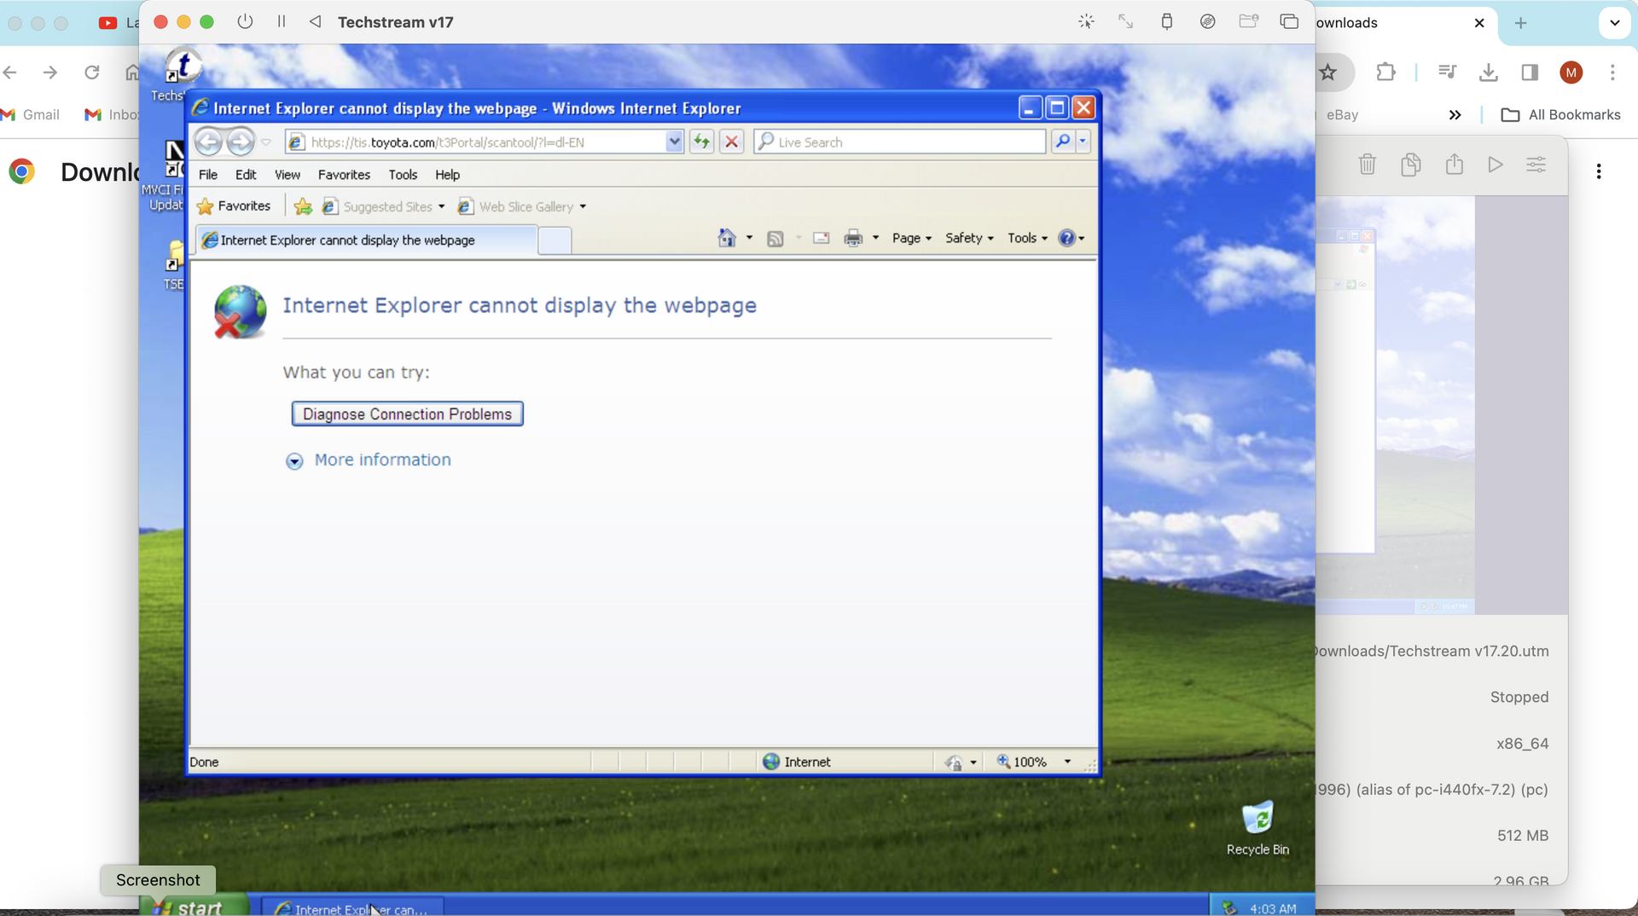Screen dimensions: 1638x916
Task: Toggle UTM capture mouse cursor icon
Action: [x=1086, y=21]
